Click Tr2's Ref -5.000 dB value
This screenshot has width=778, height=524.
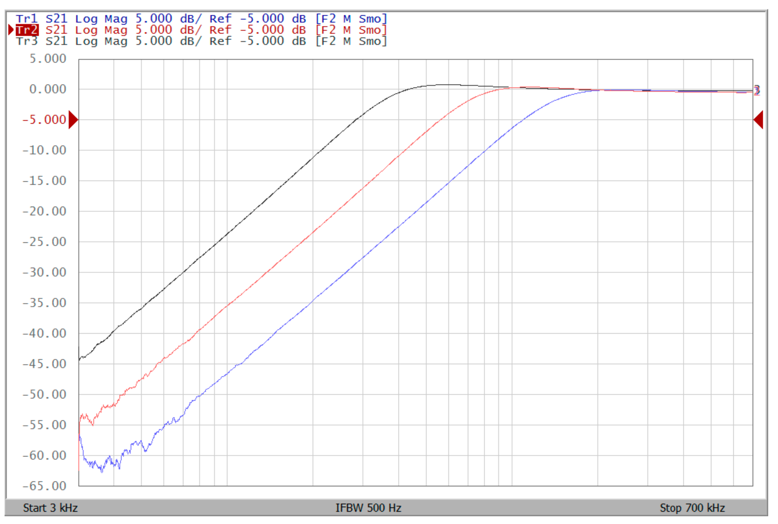pos(257,30)
